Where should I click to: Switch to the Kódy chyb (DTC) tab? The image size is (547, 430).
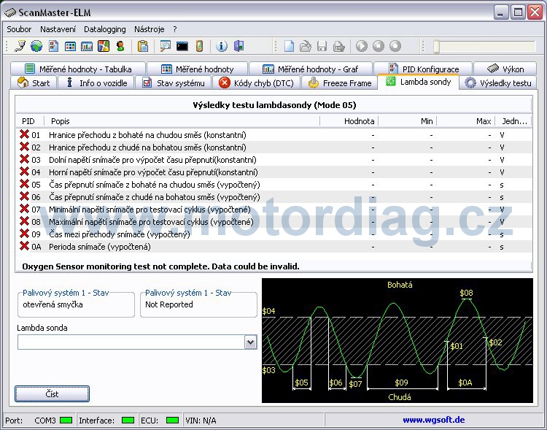point(256,83)
